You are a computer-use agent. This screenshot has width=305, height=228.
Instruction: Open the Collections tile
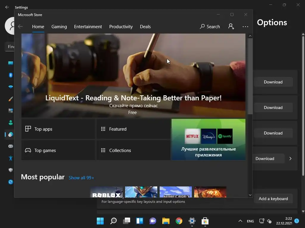(x=133, y=150)
